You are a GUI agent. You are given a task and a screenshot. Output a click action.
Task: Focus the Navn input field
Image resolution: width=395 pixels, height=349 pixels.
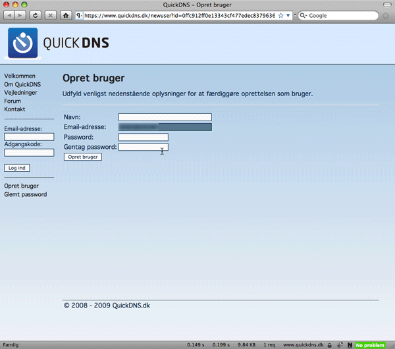[x=165, y=117]
